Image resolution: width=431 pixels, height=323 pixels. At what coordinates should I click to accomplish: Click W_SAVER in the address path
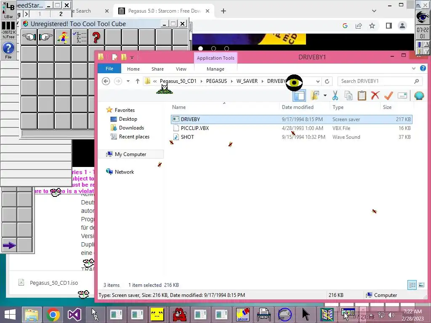click(x=247, y=81)
